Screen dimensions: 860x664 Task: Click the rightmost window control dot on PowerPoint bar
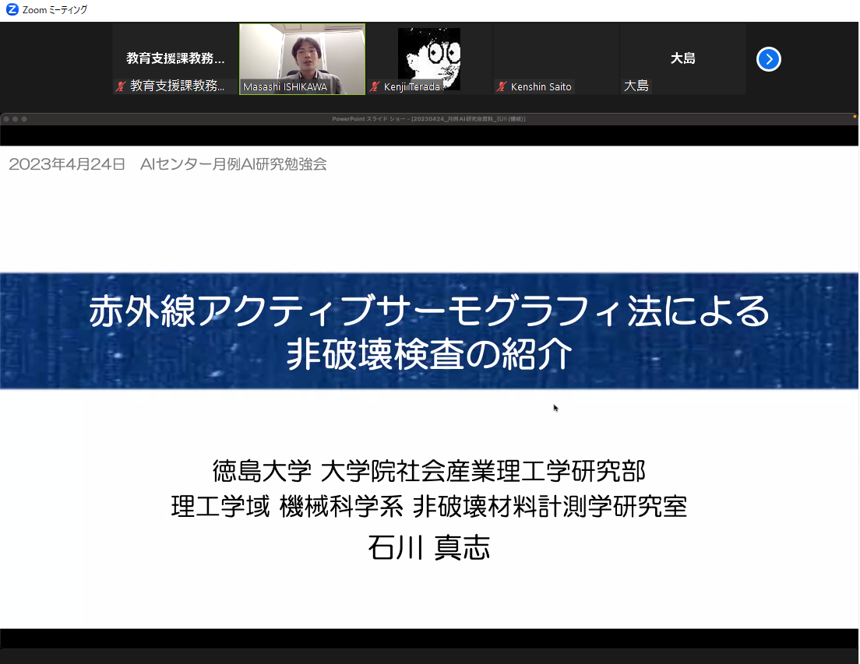point(26,119)
